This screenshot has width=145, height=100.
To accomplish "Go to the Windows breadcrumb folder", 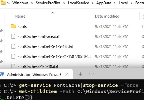I will [x=20, y=3].
